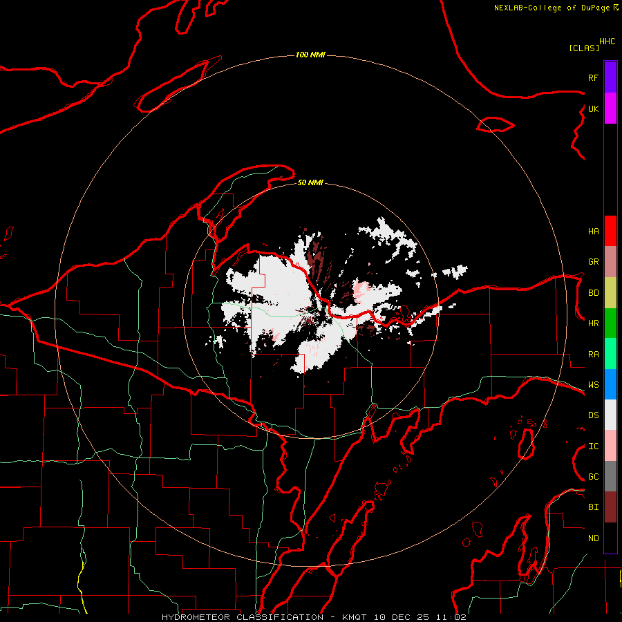Image resolution: width=622 pixels, height=622 pixels.
Task: Click the "GC" legend label text
Action: tap(593, 477)
